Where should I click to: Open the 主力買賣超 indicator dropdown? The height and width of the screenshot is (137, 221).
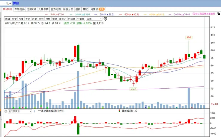point(20,111)
